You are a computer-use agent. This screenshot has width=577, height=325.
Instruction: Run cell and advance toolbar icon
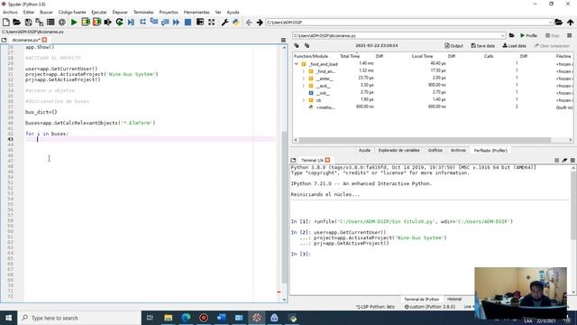(96, 23)
